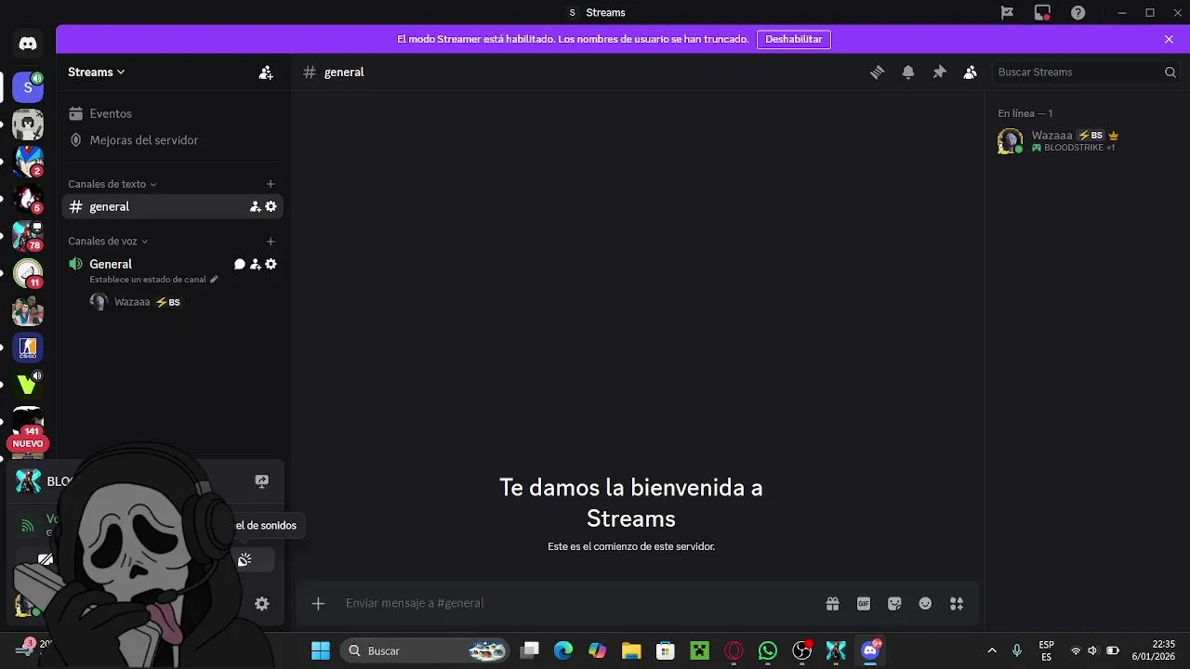This screenshot has height=669, width=1190.
Task: Open File Explorer from taskbar
Action: [x=631, y=650]
